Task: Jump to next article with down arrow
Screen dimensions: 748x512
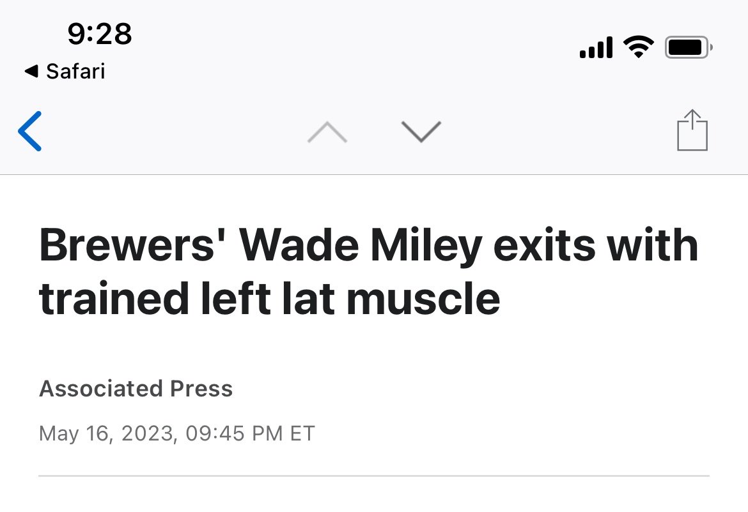Action: click(x=421, y=132)
